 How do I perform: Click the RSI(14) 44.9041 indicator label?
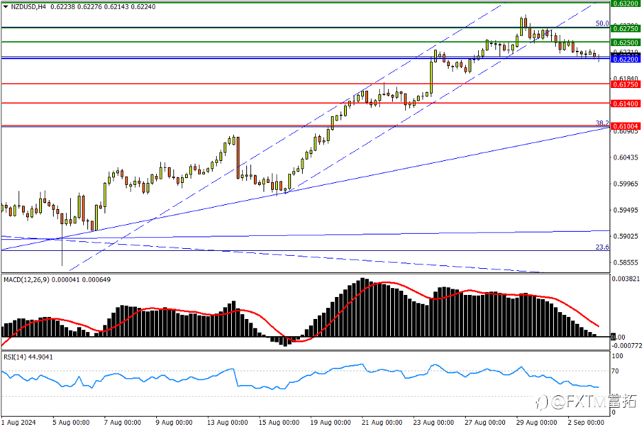click(28, 357)
